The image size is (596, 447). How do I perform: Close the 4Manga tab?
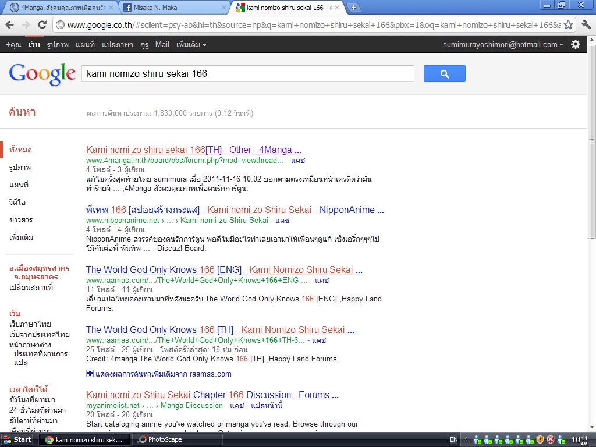(111, 7)
